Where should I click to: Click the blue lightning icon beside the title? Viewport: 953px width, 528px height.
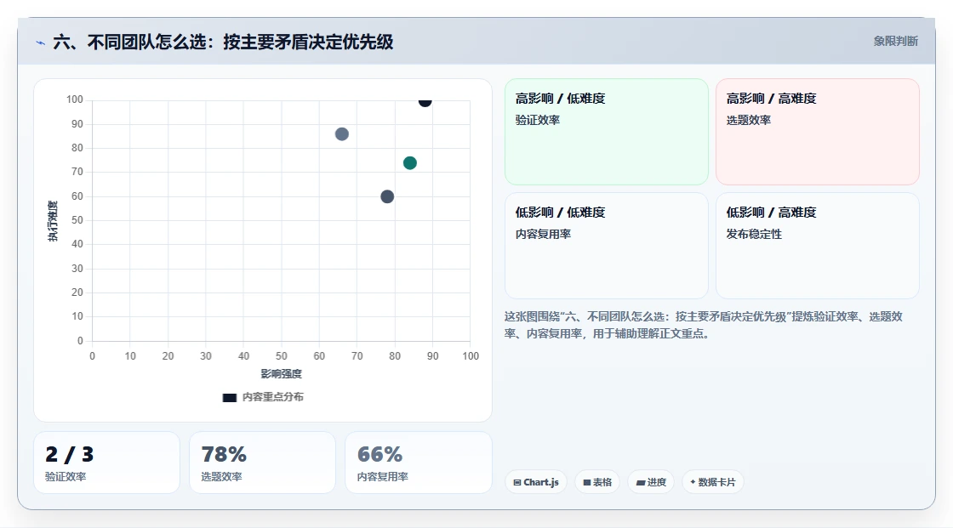tap(41, 43)
